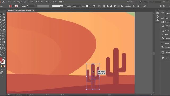Open Recolor Artwork from control bar
Viewport: 170px width, 96px height.
(x=94, y=6)
